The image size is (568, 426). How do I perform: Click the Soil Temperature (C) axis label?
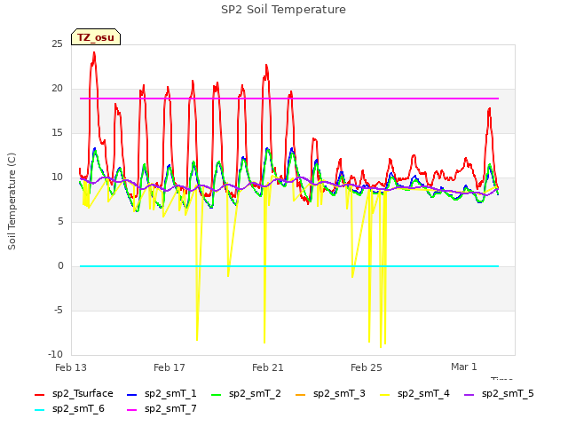click(12, 201)
